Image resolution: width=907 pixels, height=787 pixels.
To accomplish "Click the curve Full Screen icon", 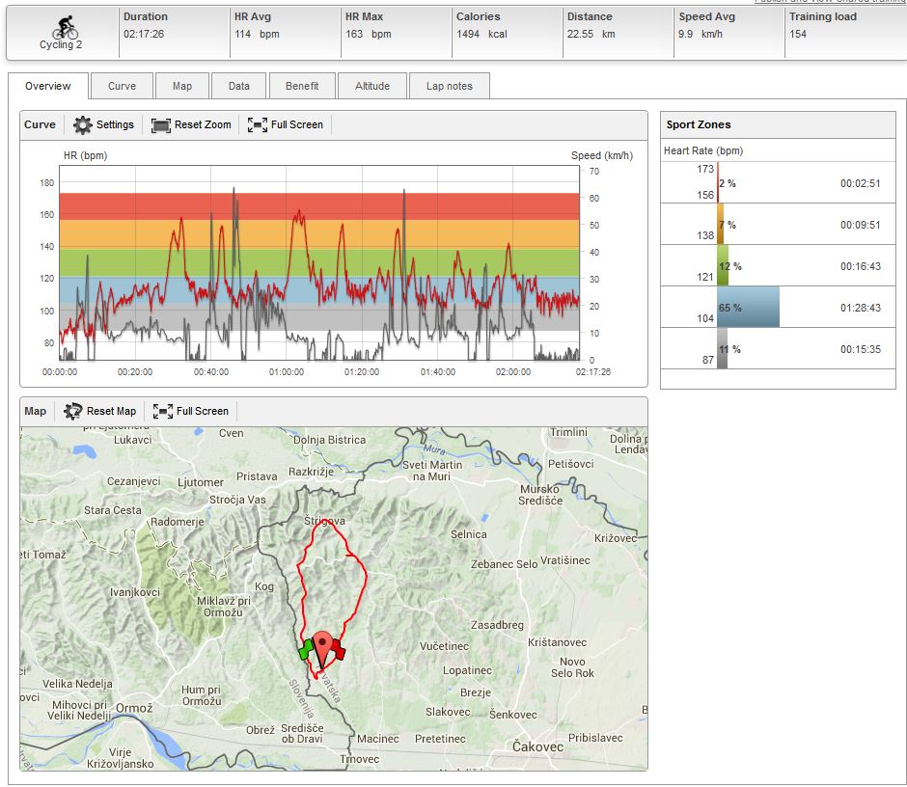I will [258, 125].
